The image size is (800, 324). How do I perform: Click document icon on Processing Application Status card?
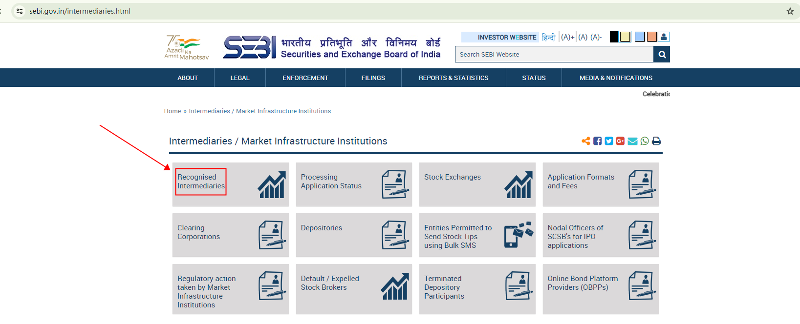(395, 184)
